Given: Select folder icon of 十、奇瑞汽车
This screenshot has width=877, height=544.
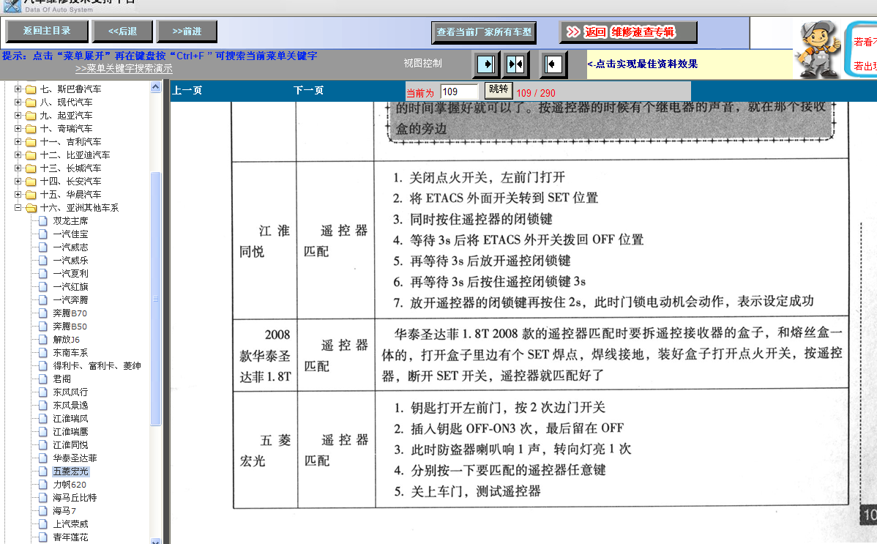Looking at the screenshot, I should coord(31,129).
